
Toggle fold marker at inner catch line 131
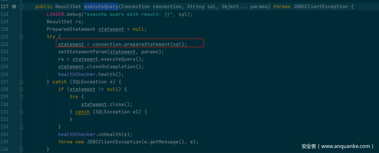tap(22, 112)
